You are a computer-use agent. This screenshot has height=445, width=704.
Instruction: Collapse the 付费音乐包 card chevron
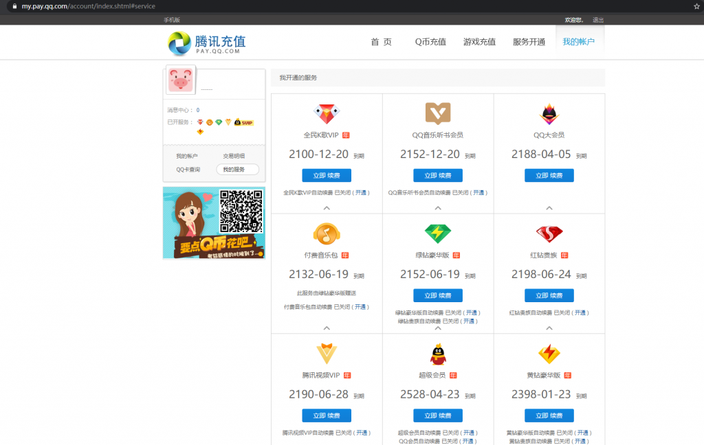pos(327,328)
